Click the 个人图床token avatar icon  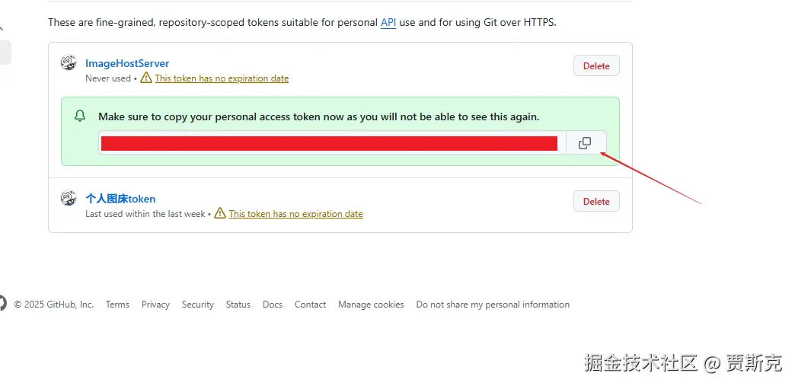69,199
